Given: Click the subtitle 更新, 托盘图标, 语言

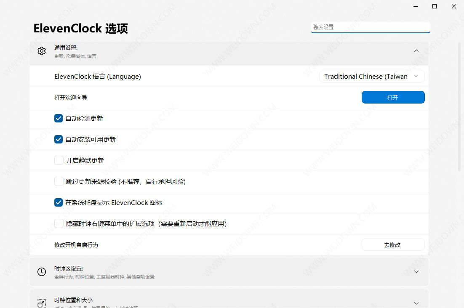Looking at the screenshot, I should (75, 56).
